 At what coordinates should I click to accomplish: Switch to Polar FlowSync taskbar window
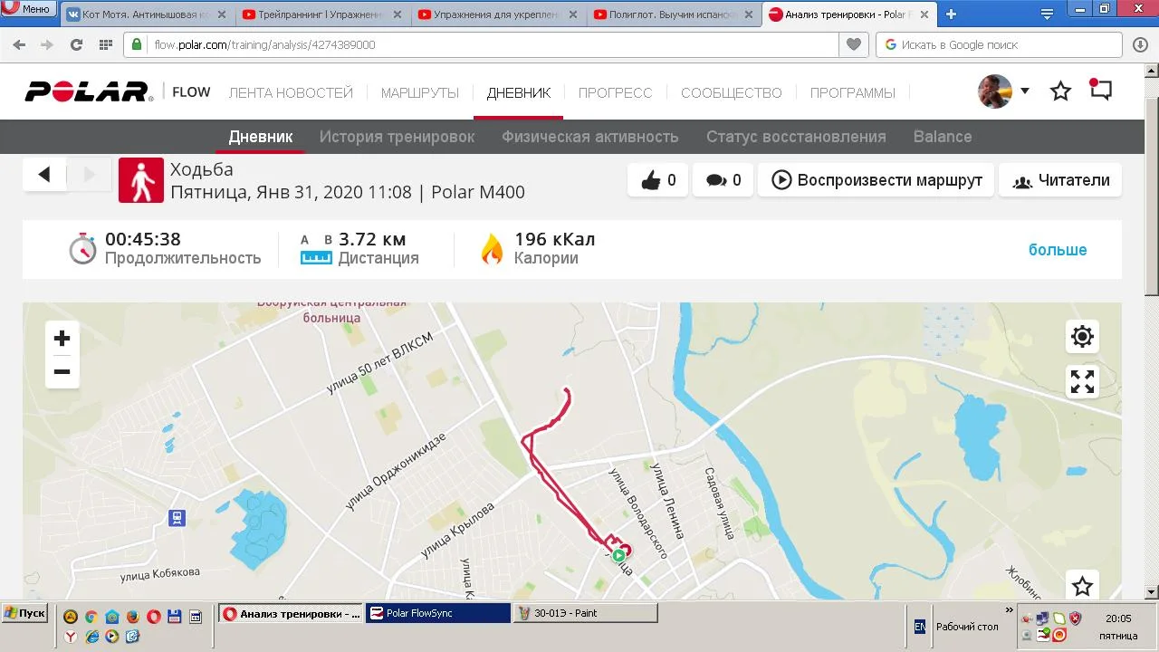point(439,613)
